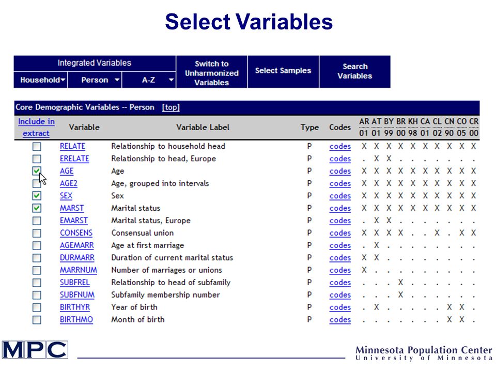Click the AR 01 sample column header
The height and width of the screenshot is (372, 496).
364,127
